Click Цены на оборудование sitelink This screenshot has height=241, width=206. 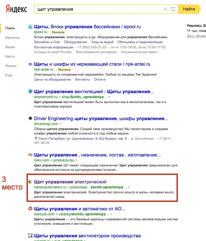pyautogui.click(x=52, y=80)
